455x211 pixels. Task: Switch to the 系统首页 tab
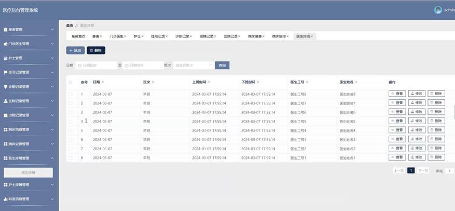(78, 36)
